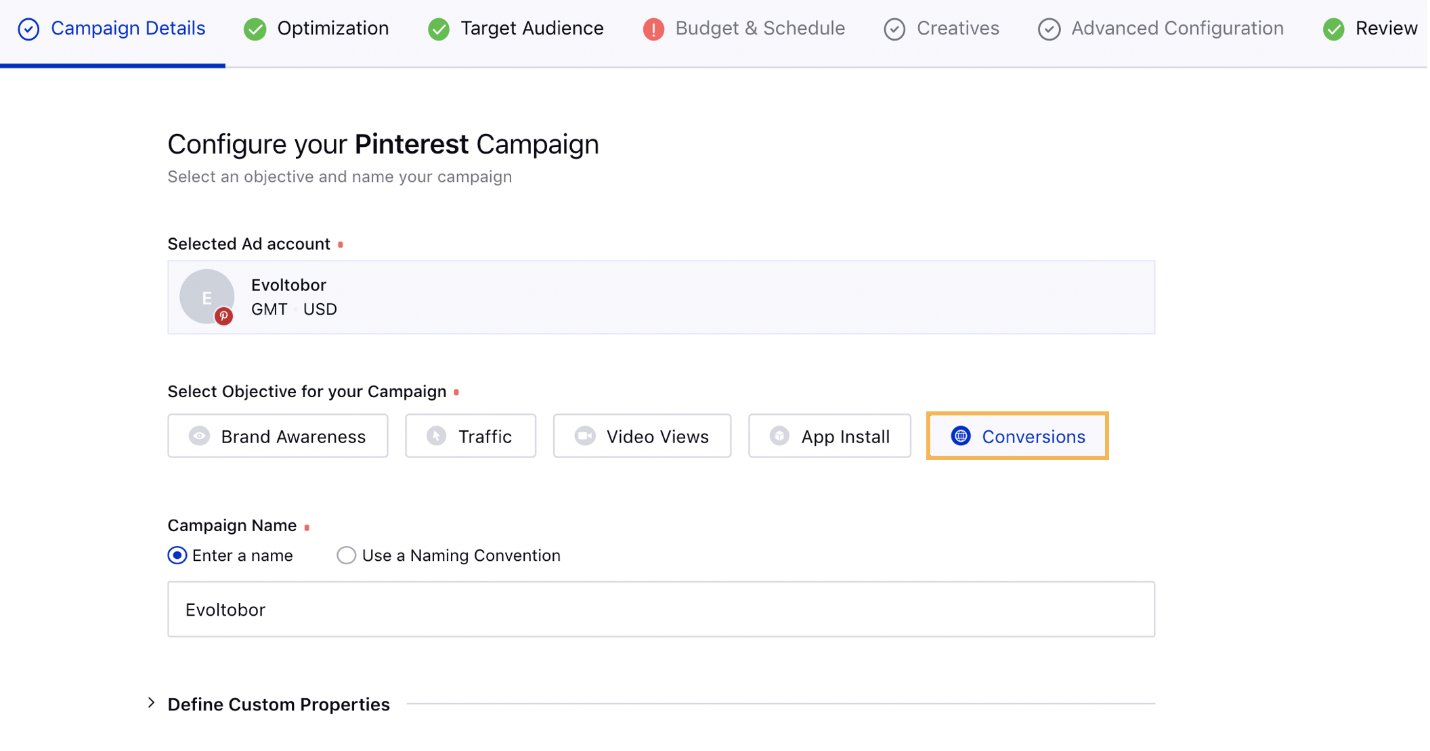Screen dimensions: 1430x751
Task: Click the 'Evoltobor' account name
Action: click(288, 285)
